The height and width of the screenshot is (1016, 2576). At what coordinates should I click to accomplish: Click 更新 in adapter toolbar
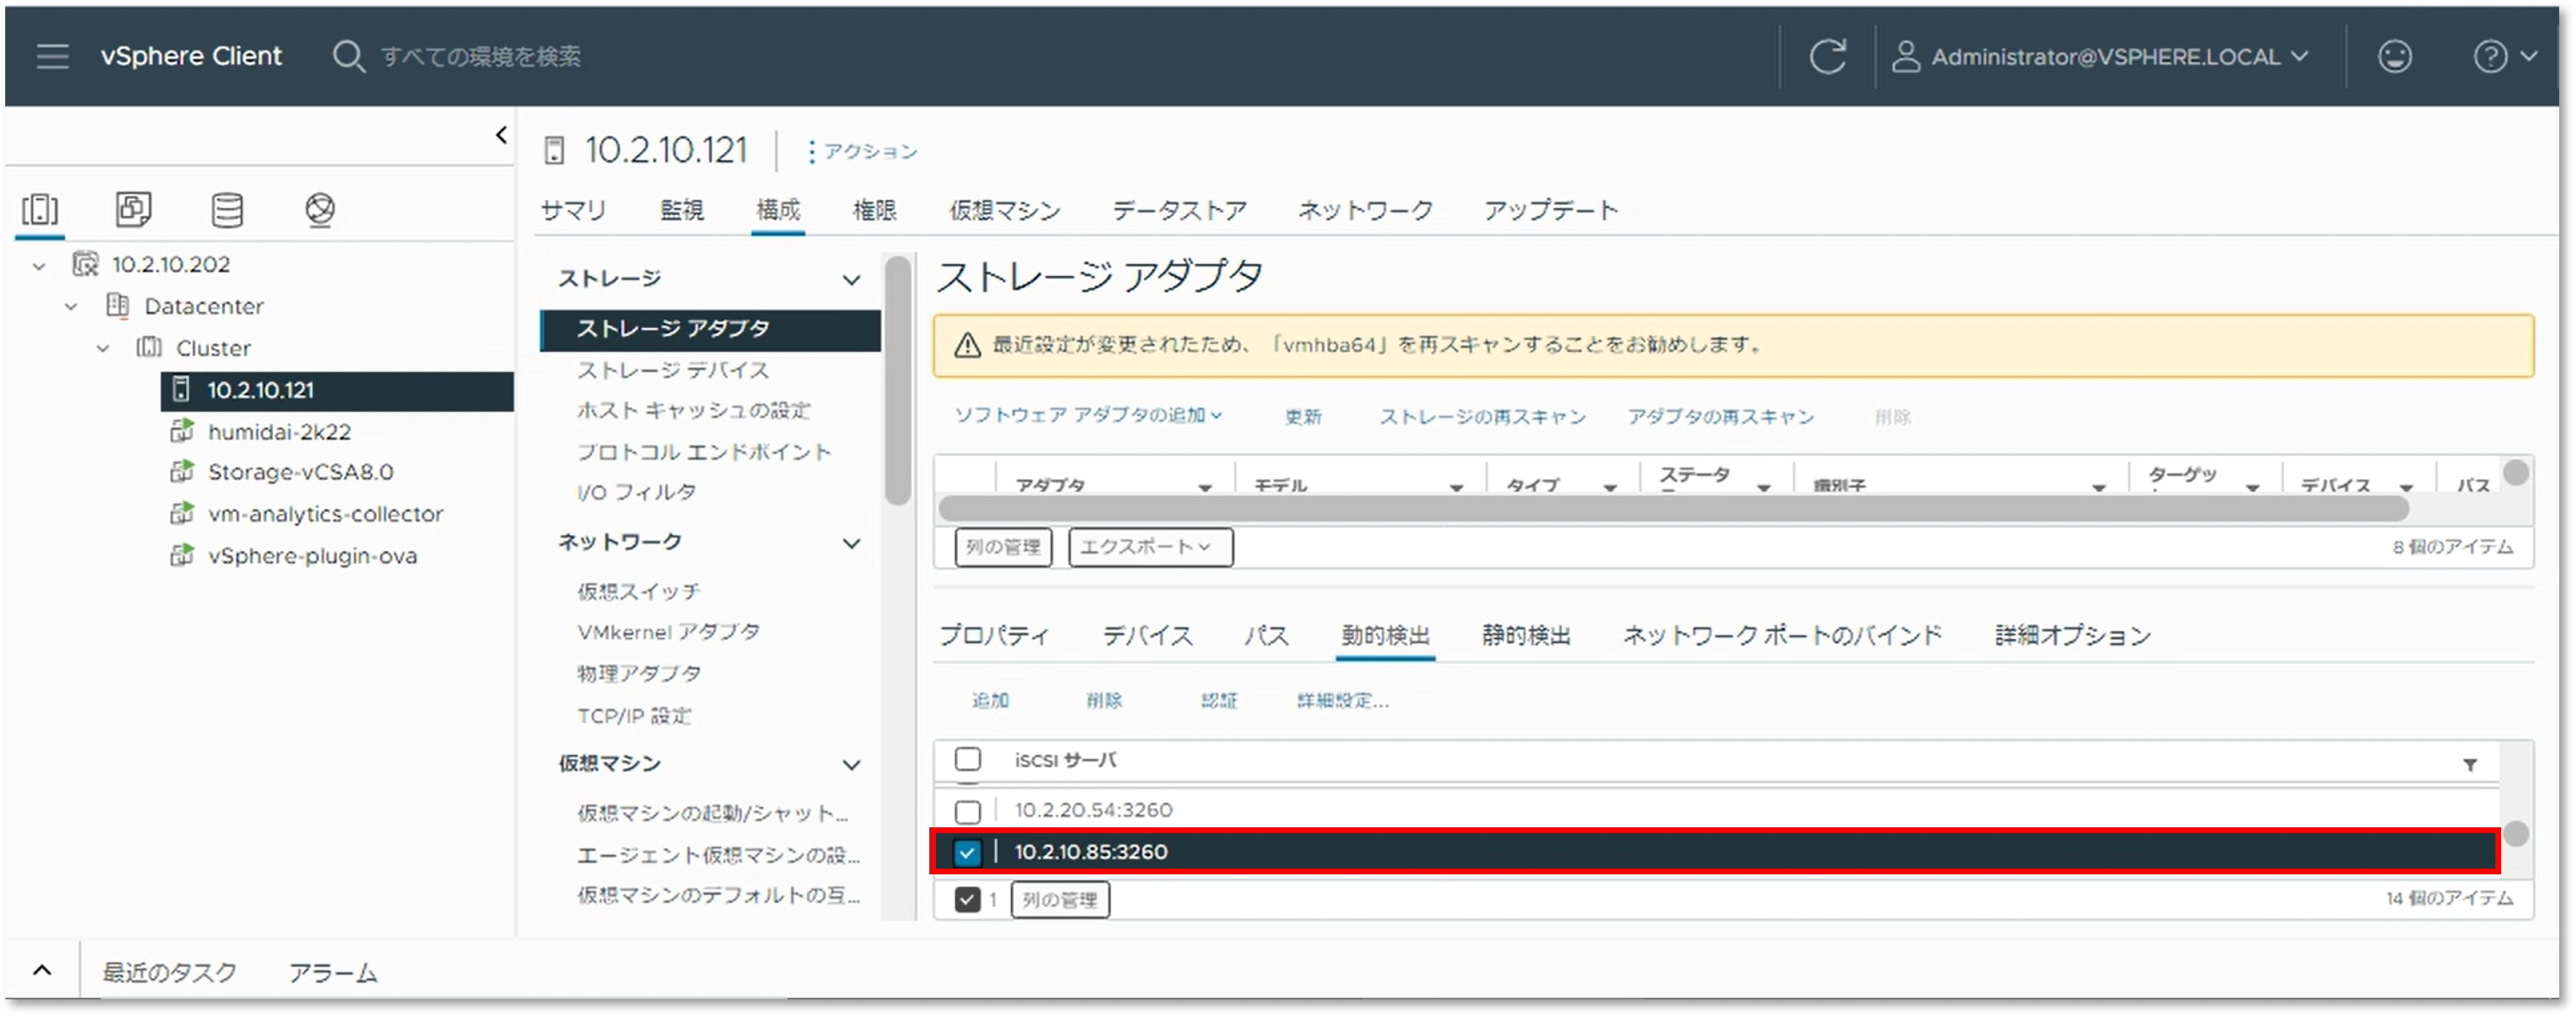point(1303,416)
